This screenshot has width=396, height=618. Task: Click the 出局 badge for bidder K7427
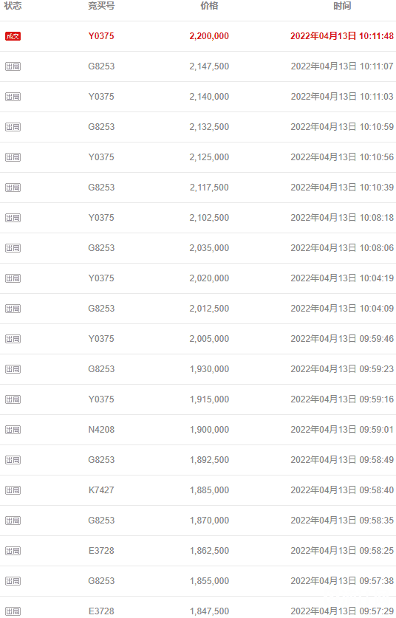point(13,490)
